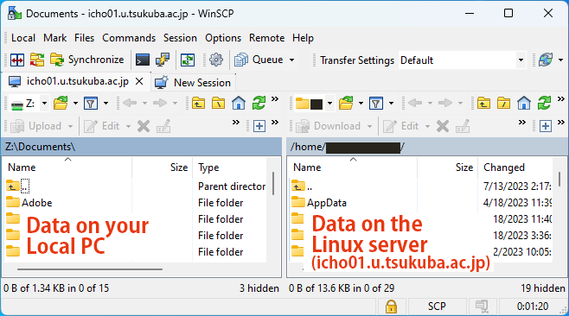Sort local files by Name column header
569x316 pixels.
67,167
